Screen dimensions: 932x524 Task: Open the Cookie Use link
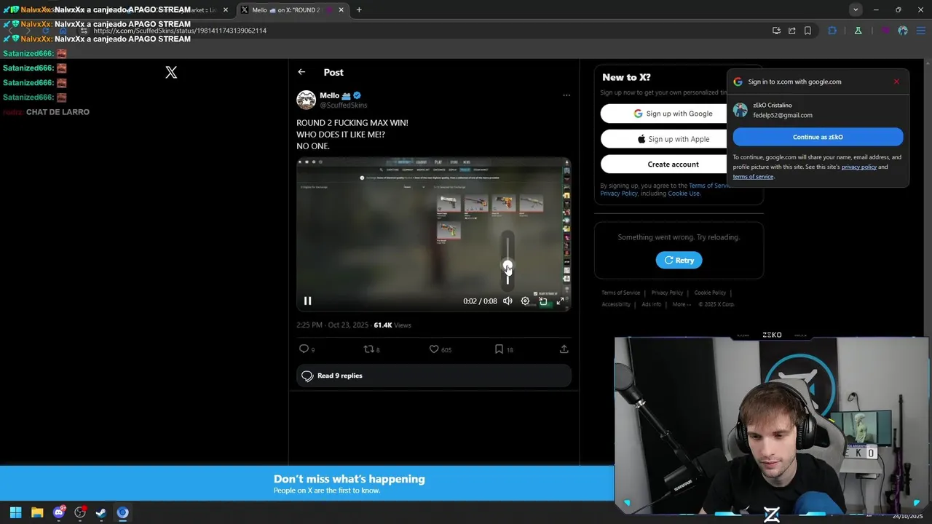[x=684, y=194]
